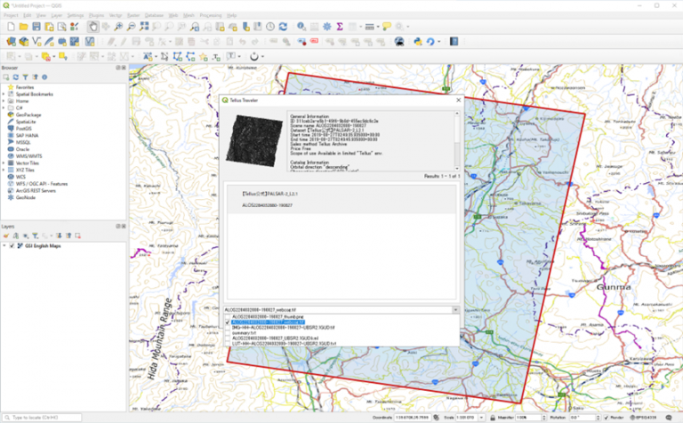Expand the C# drive node in Browser
The image size is (683, 423).
[x=4, y=108]
